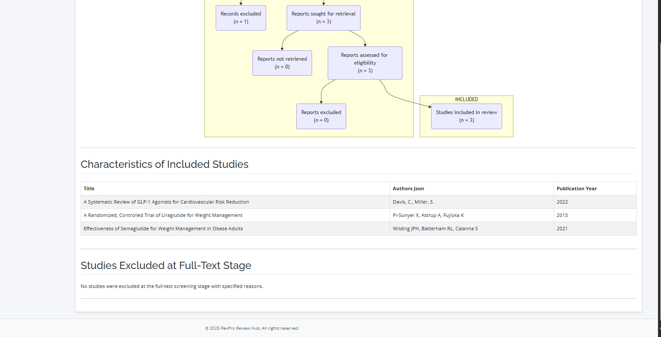
Task: Click the 2015 publication year cell
Action: point(562,215)
